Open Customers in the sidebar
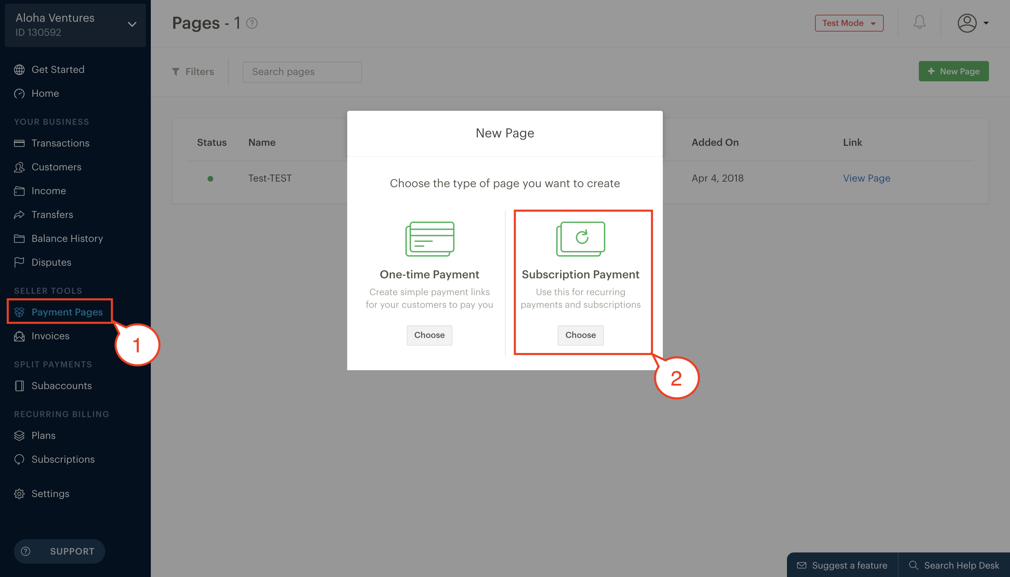Screen dimensions: 1010x577 tap(48, 167)
